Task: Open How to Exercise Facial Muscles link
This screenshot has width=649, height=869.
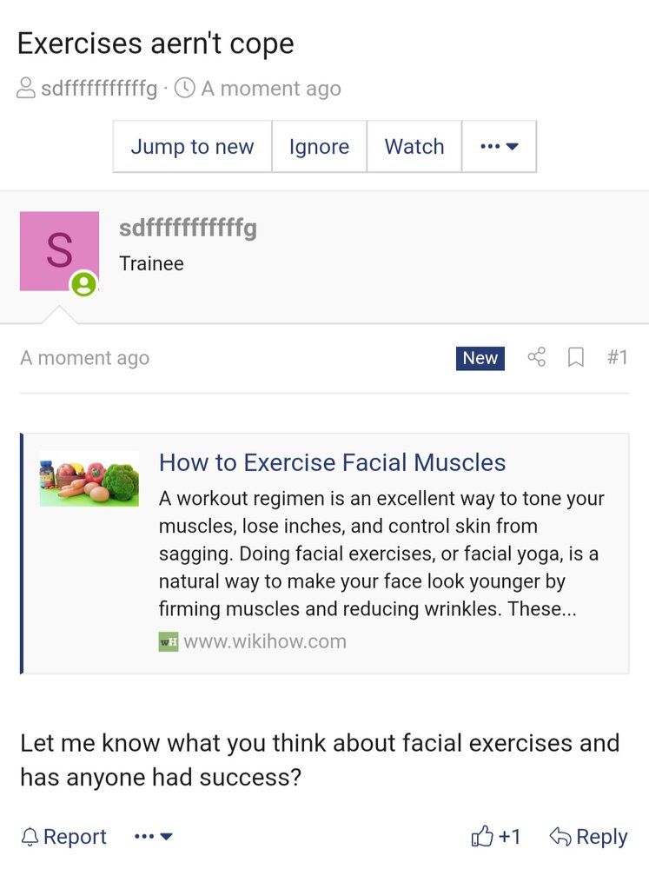Action: 332,462
